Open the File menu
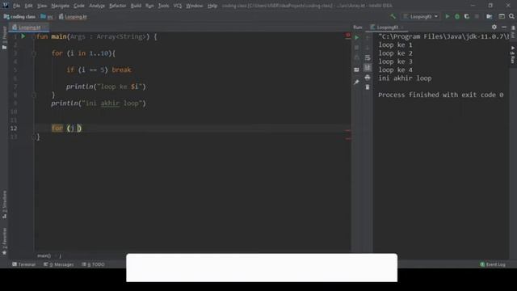Screen dimensions: 517x291 click(x=16, y=6)
